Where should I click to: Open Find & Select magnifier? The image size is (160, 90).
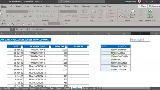tap(133, 14)
